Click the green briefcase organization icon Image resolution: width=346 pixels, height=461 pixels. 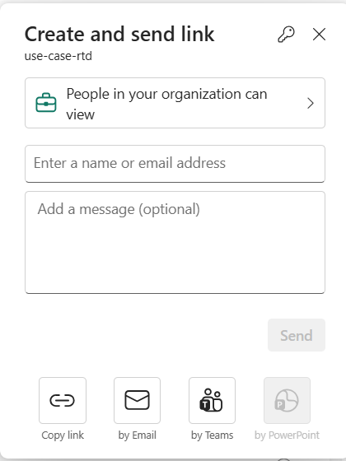[46, 103]
